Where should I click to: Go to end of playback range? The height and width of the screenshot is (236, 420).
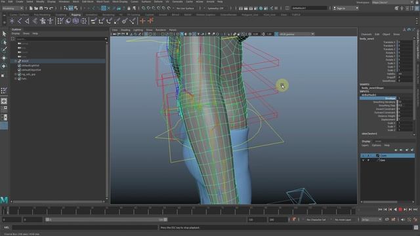click(x=415, y=210)
